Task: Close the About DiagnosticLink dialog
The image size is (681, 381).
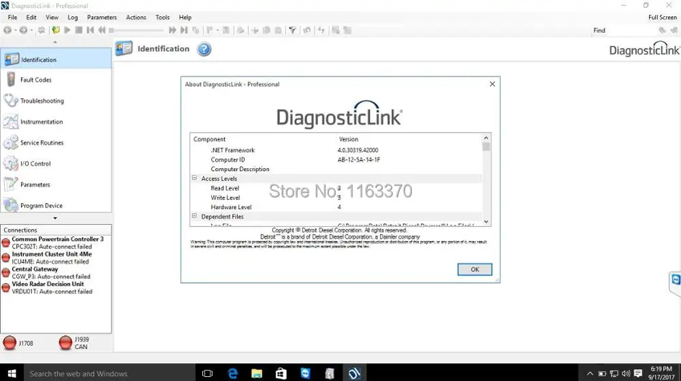Action: pyautogui.click(x=492, y=84)
